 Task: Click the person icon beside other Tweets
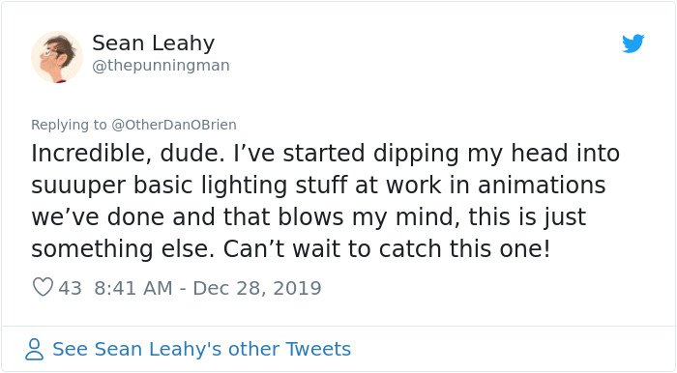coord(34,349)
